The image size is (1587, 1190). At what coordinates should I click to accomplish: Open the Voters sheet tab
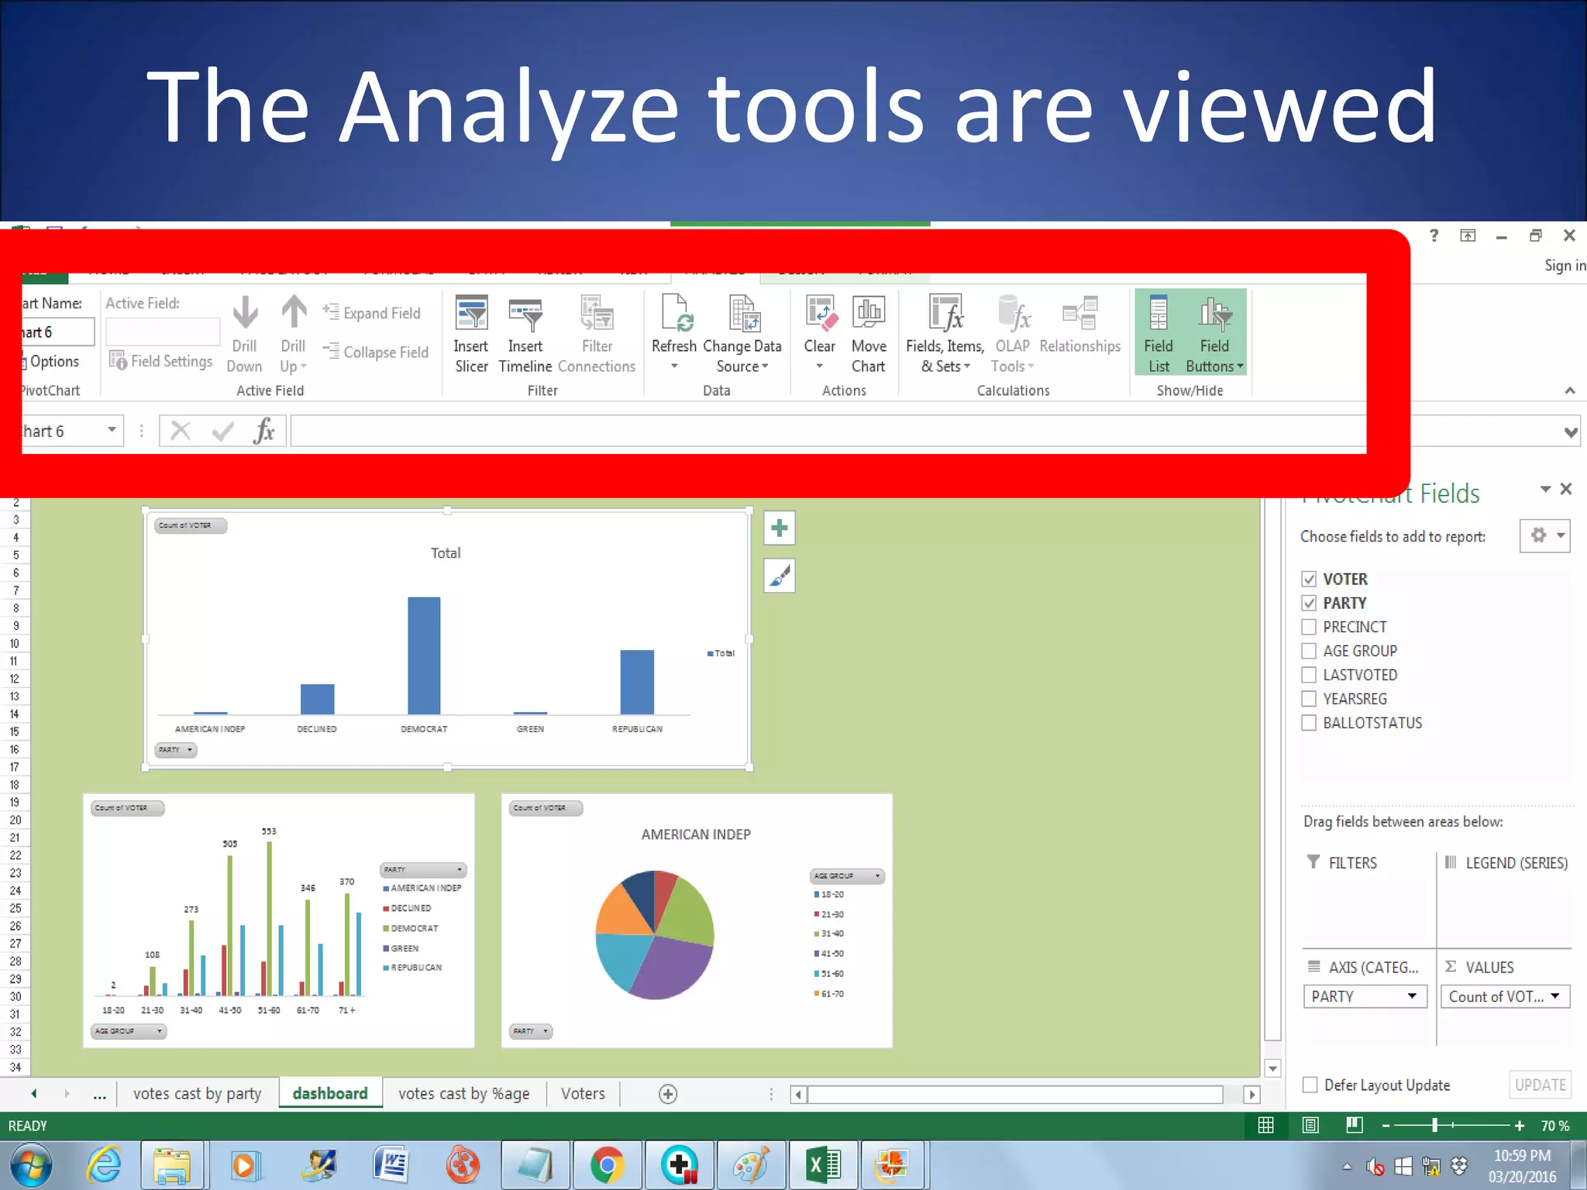click(583, 1093)
